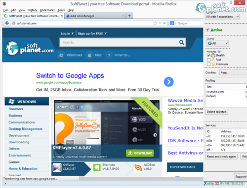
Task: Click the Evernote icon in featured strip
Action: pyautogui.click(x=97, y=167)
